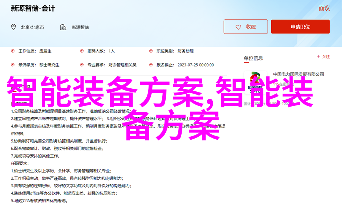Open the 中国电力国际发展有限公司 company link
This screenshot has height=209, width=342.
(x=298, y=74)
